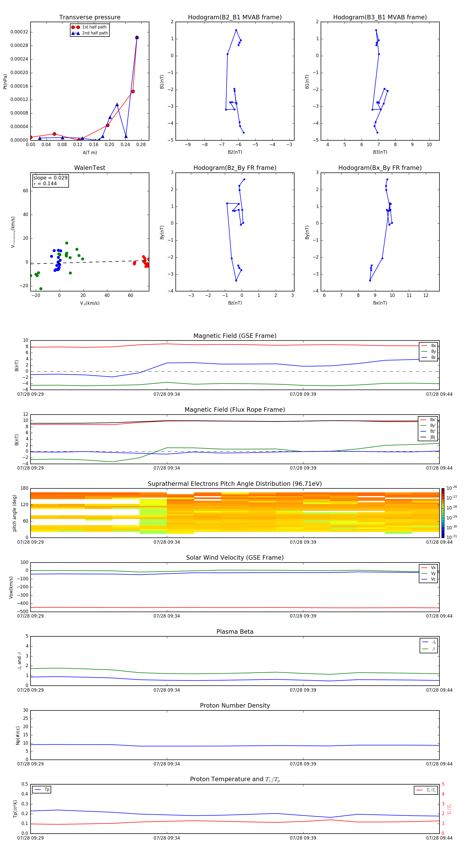Click the Suprathermal Electrons Pitch Angle Distribution title
The width and height of the screenshot is (470, 861).
(235, 484)
